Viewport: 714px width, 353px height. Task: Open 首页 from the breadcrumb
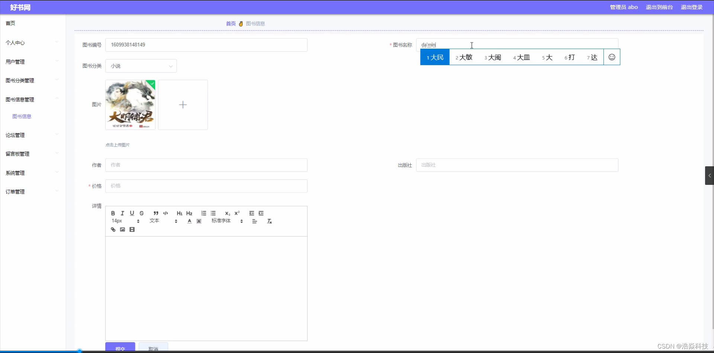(x=230, y=23)
